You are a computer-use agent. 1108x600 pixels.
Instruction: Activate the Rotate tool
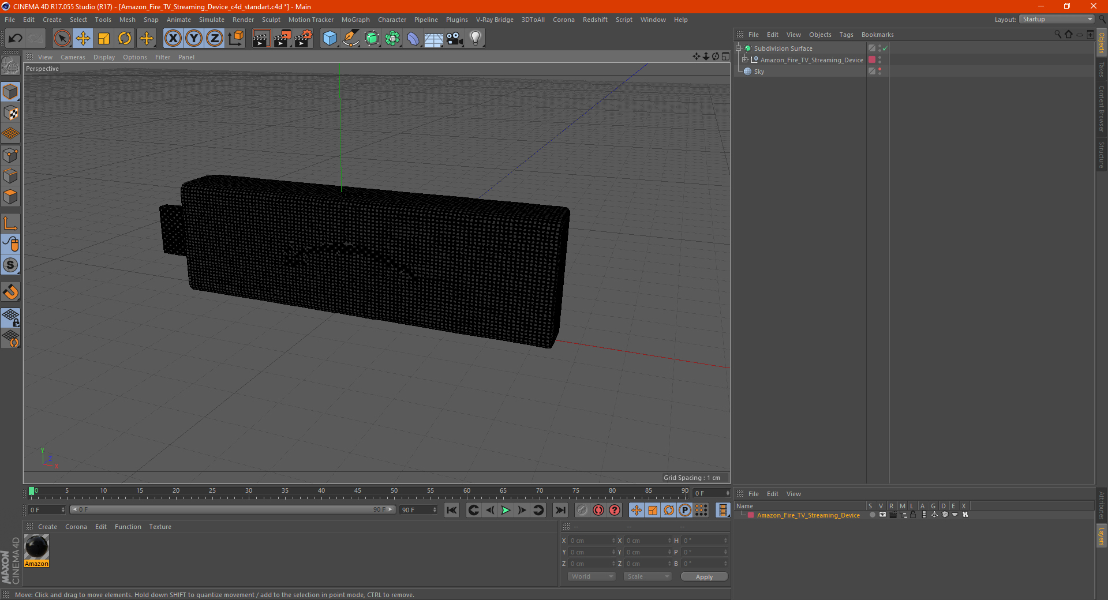point(125,39)
